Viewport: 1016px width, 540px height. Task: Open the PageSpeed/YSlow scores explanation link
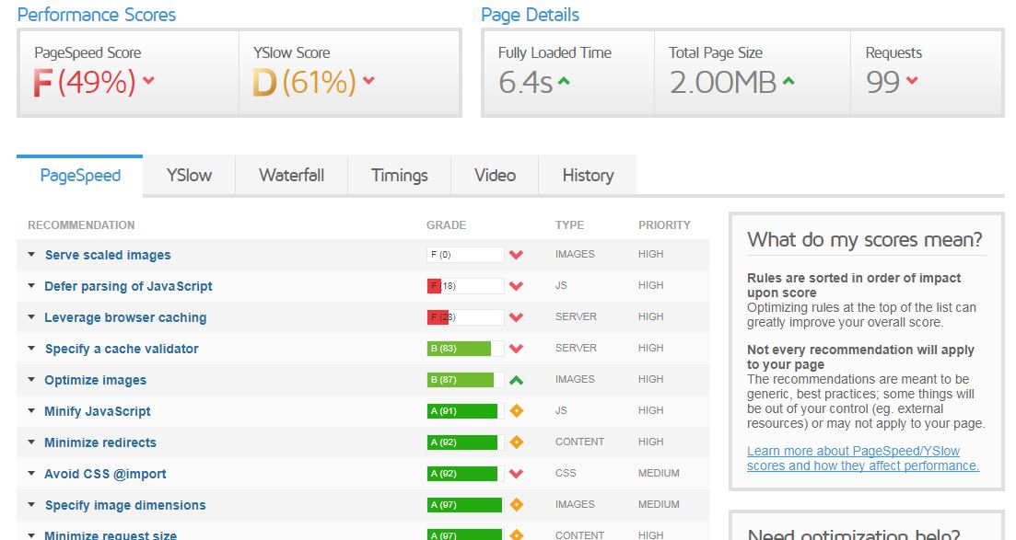pos(865,458)
